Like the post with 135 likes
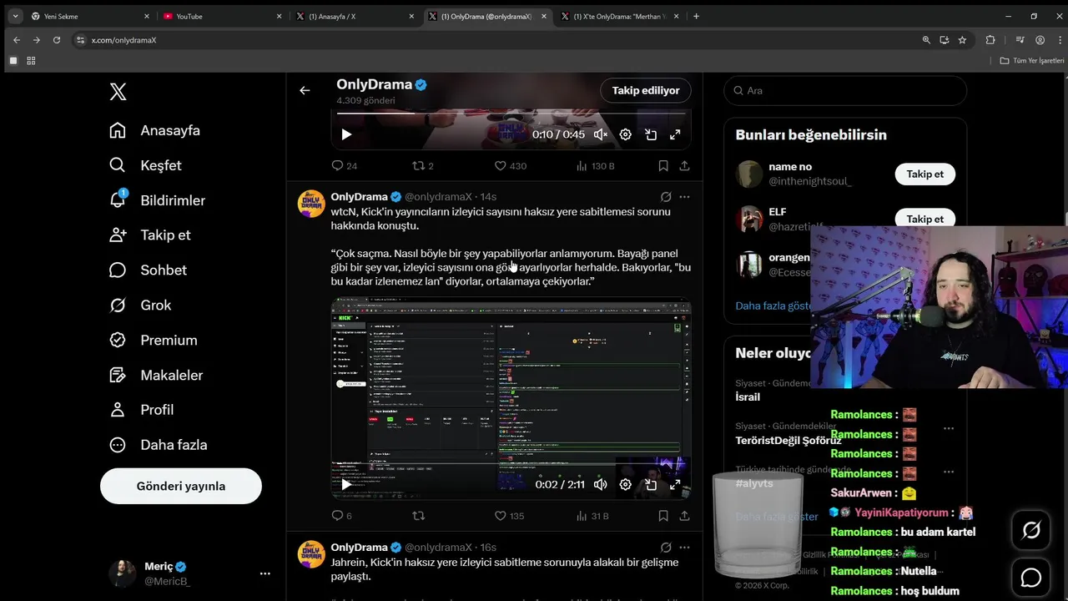Image resolution: width=1068 pixels, height=601 pixels. [x=510, y=516]
